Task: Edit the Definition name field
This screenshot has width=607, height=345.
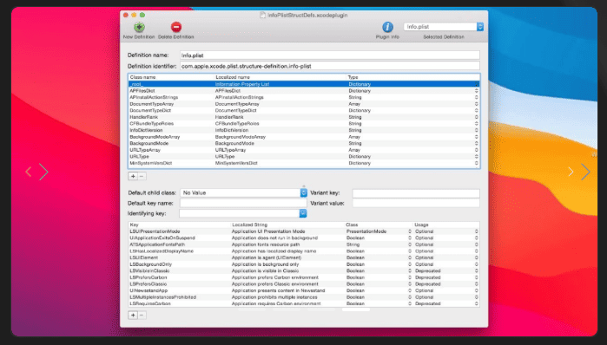Action: pos(330,55)
